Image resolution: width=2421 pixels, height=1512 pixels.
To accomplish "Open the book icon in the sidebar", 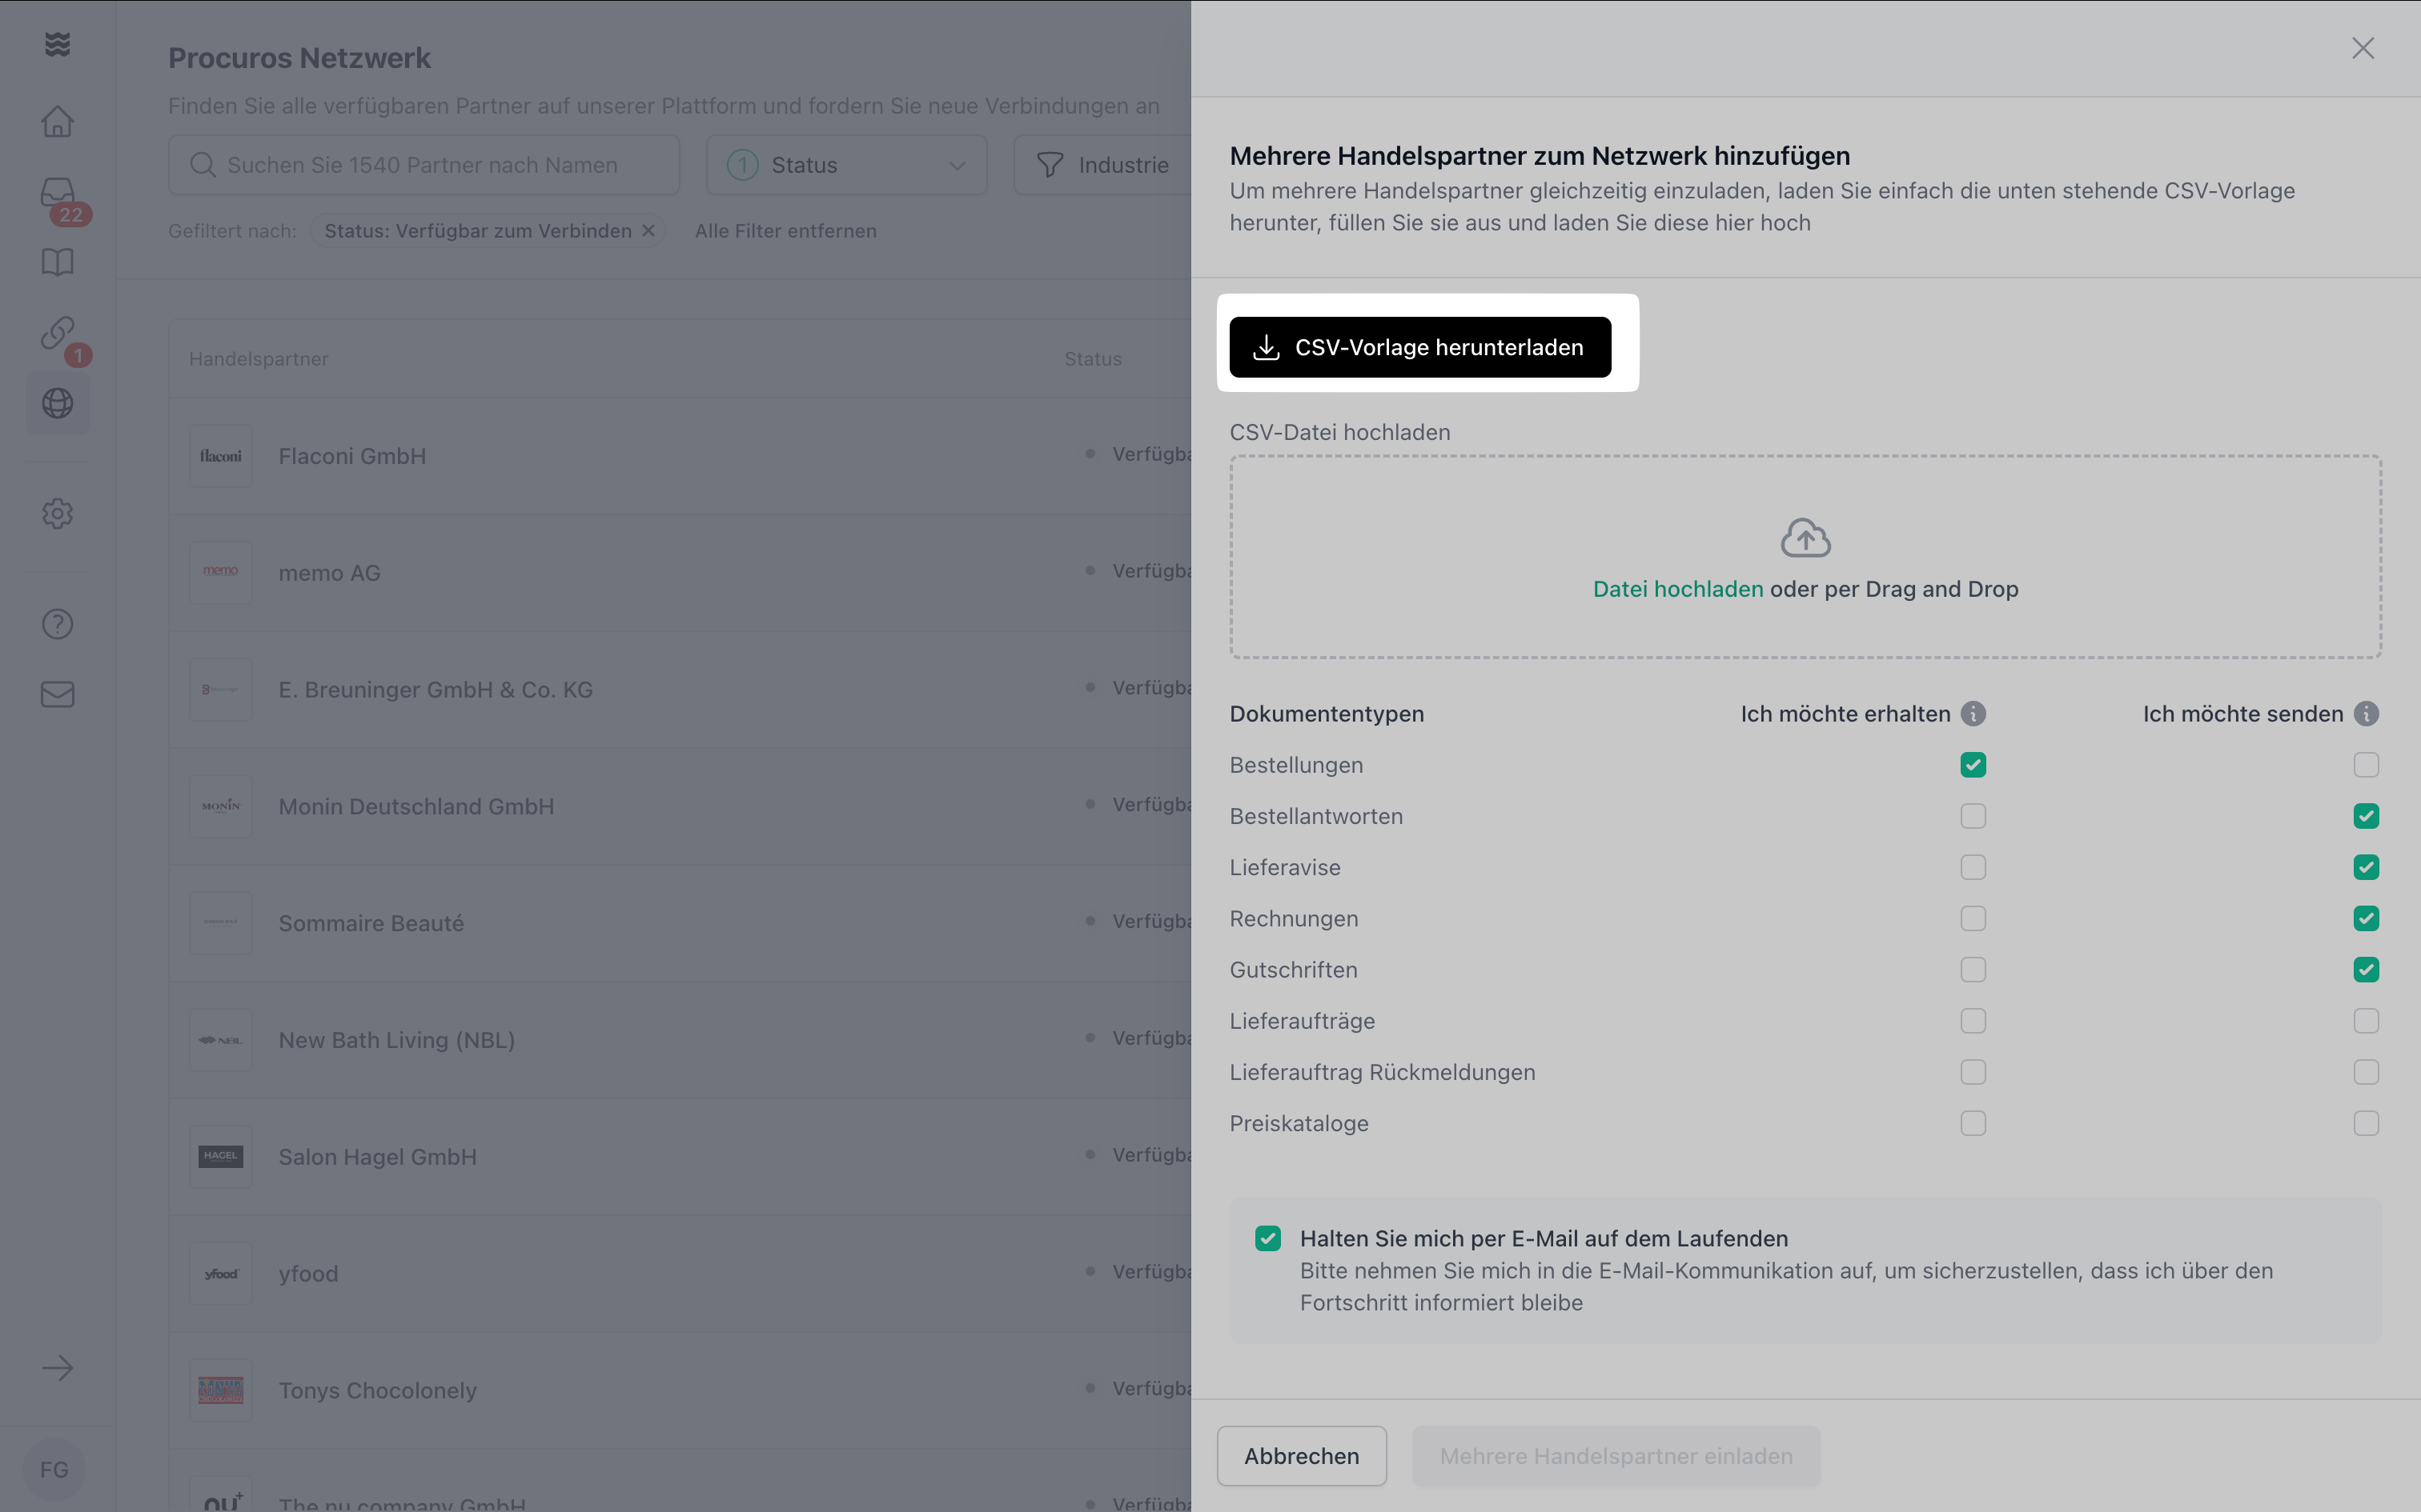I will pos(57,262).
